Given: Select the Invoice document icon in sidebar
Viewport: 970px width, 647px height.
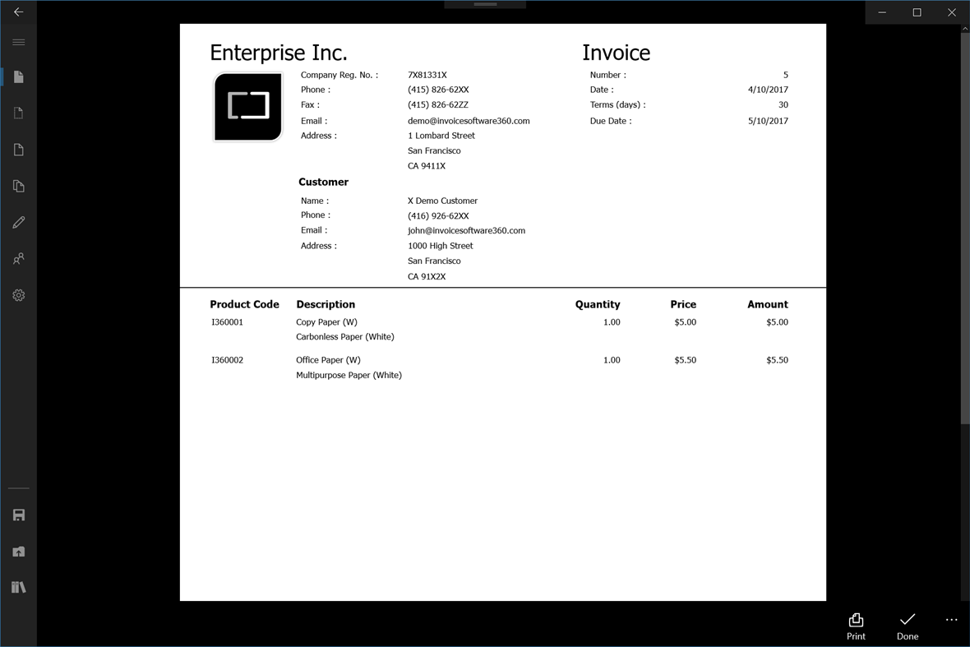Looking at the screenshot, I should (x=18, y=76).
